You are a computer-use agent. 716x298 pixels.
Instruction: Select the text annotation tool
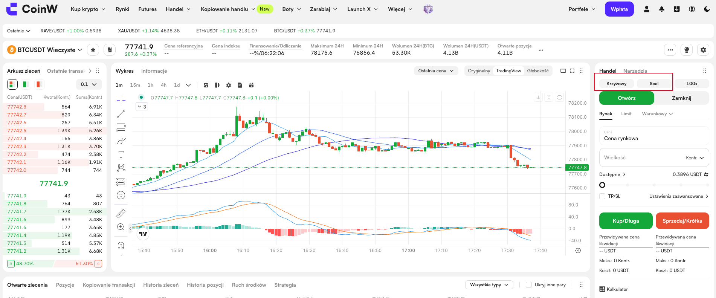click(x=121, y=154)
